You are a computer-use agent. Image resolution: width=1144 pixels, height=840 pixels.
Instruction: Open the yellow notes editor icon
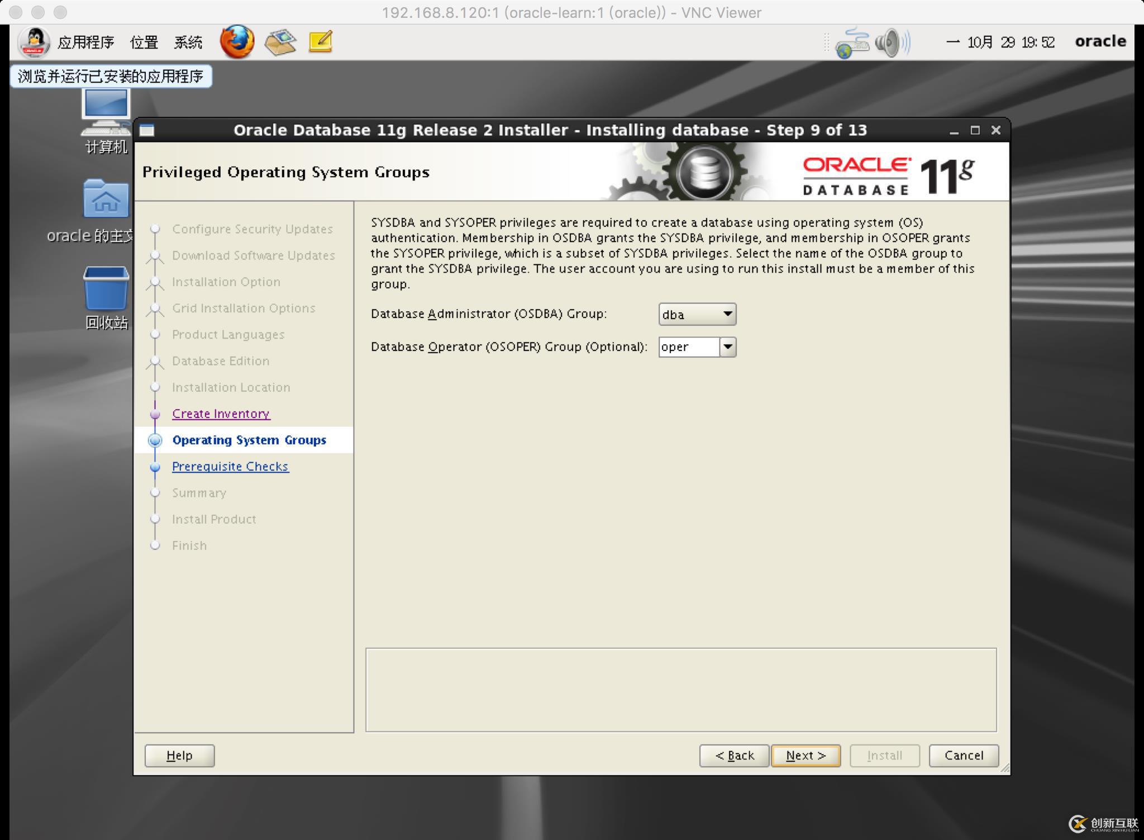321,42
